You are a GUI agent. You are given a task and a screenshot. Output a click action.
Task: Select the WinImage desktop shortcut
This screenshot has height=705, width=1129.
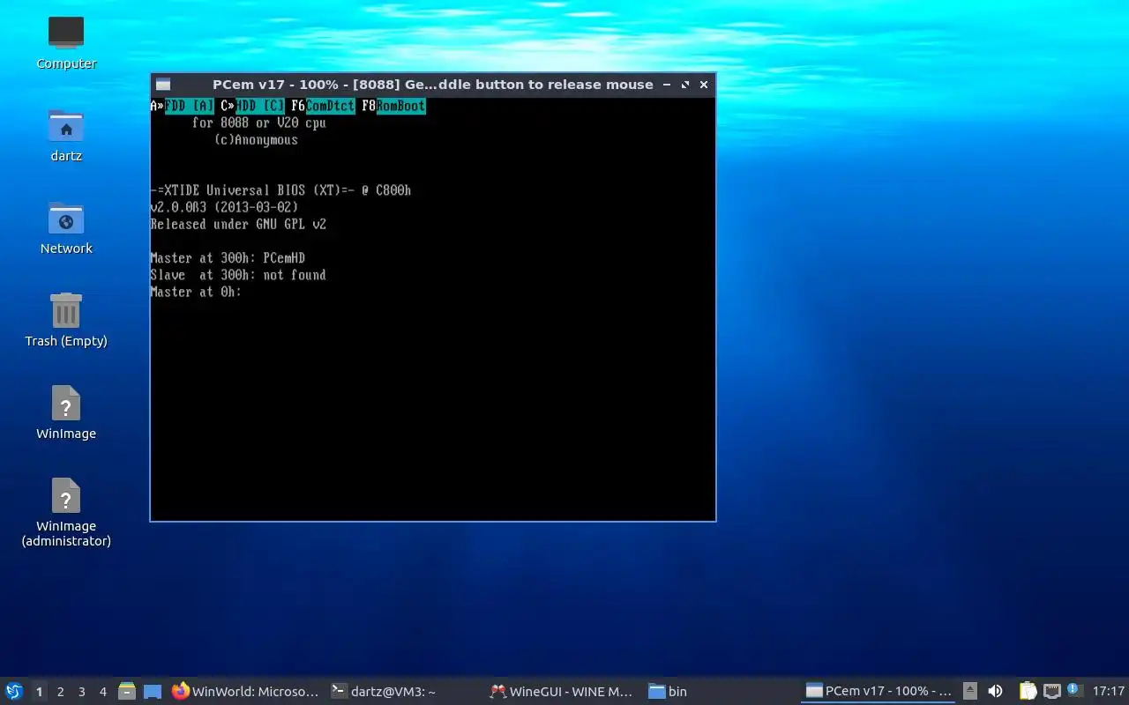pyautogui.click(x=66, y=412)
